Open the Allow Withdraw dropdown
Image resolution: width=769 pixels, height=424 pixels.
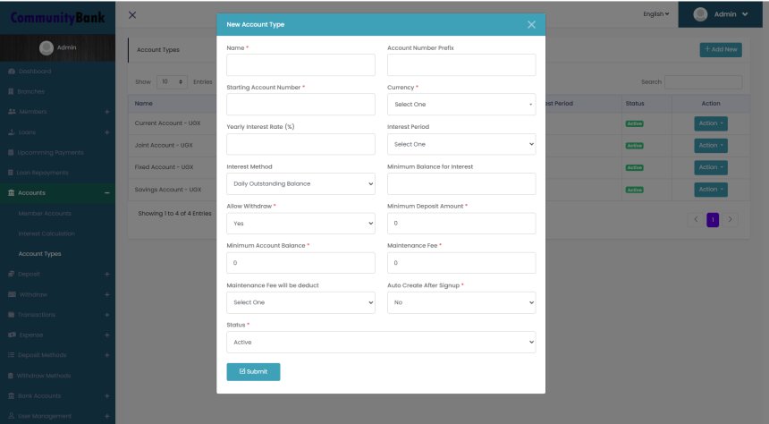(300, 223)
